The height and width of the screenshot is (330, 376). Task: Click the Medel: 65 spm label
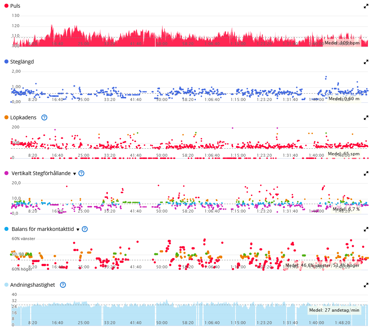[344, 153]
